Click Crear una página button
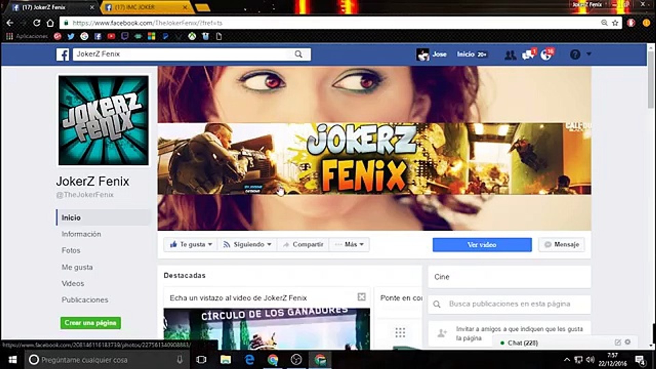Viewport: 656px width, 369px height. pyautogui.click(x=91, y=323)
